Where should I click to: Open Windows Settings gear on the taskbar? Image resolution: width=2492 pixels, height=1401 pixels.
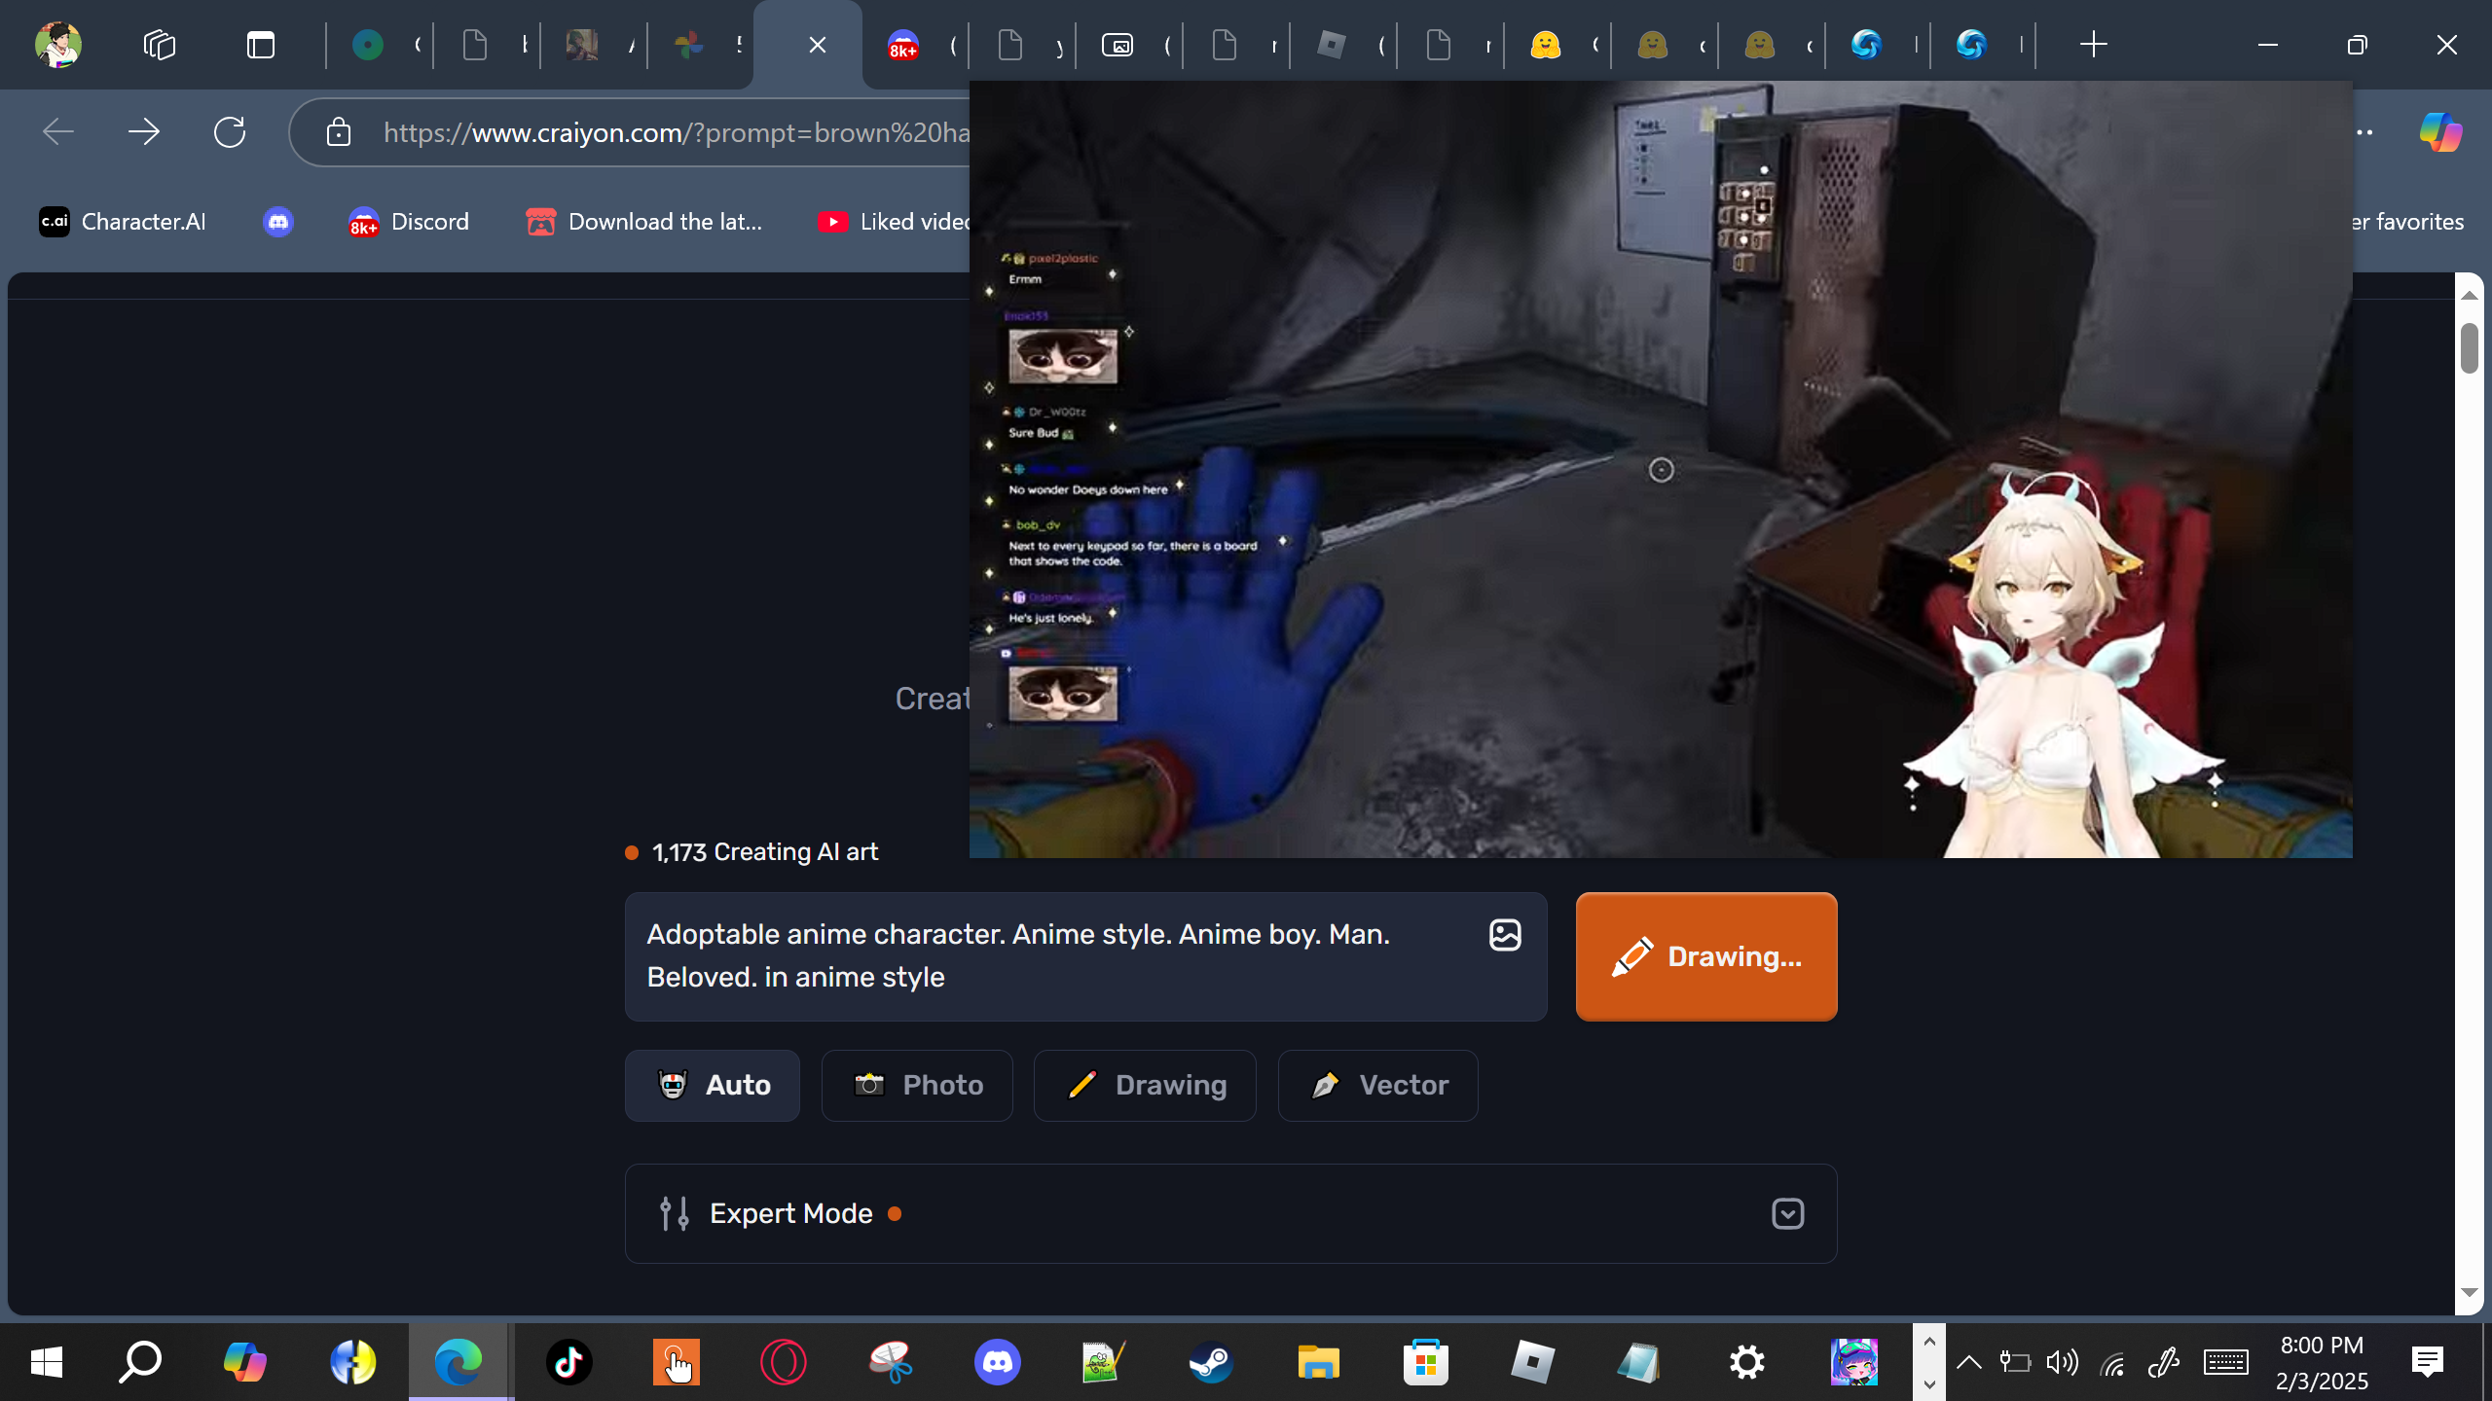coord(1747,1362)
